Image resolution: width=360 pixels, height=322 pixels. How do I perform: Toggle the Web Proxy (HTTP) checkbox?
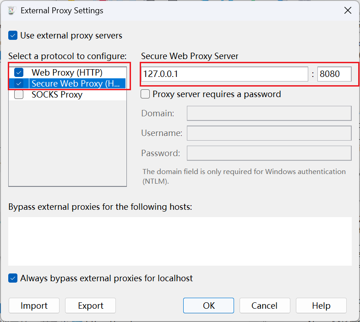coord(19,72)
